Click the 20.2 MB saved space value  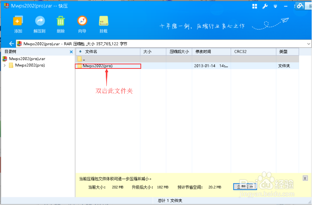(x=215, y=187)
